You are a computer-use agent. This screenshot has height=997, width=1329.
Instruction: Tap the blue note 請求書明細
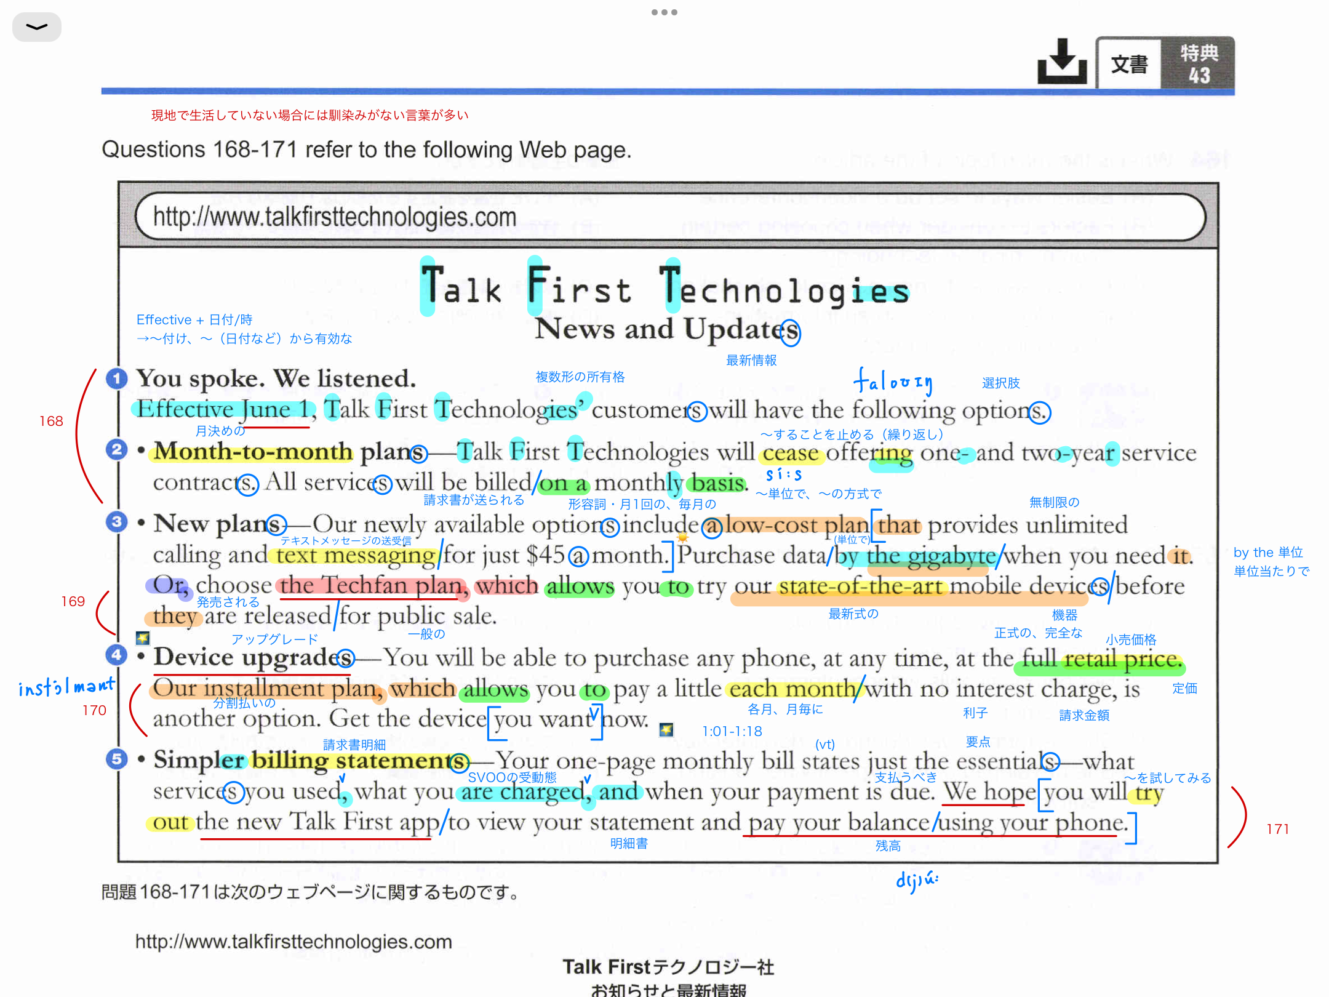(354, 745)
